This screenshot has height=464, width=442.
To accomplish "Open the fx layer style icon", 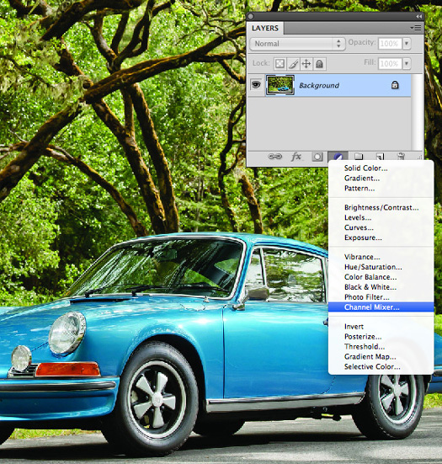I will pos(296,157).
